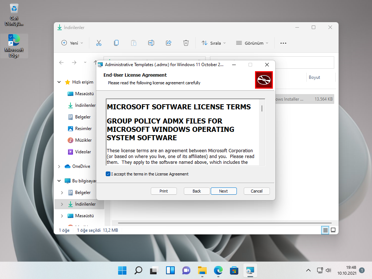The height and width of the screenshot is (279, 372).
Task: Open the Chat taskbar icon
Action: [x=186, y=270]
